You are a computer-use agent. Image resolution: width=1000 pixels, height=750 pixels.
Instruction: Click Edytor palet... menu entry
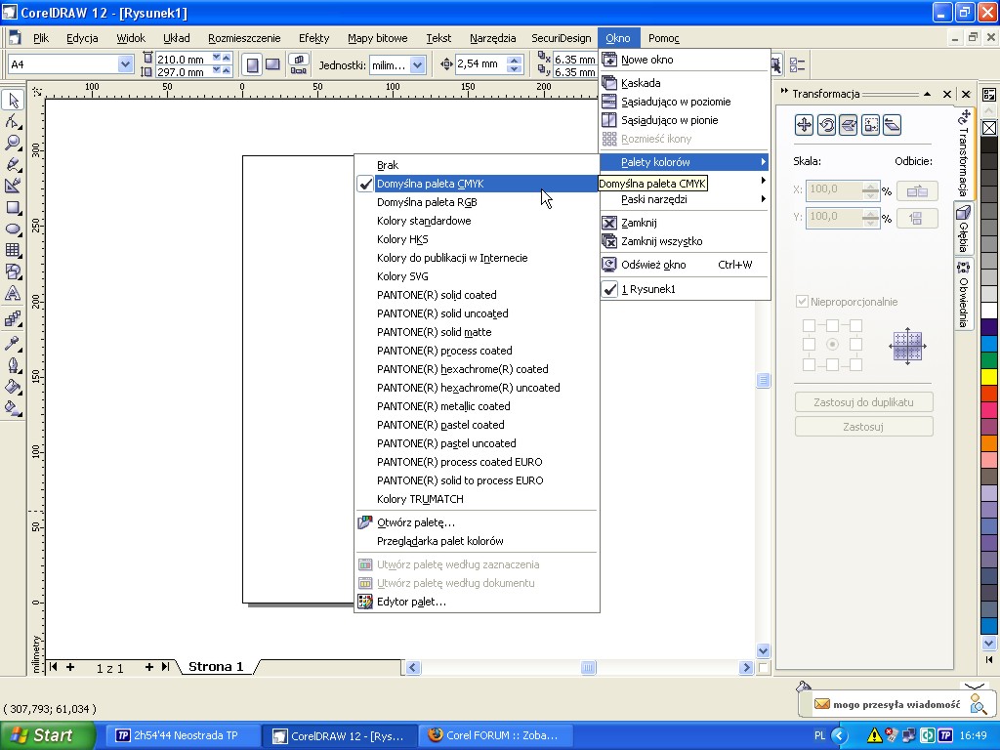tap(411, 602)
